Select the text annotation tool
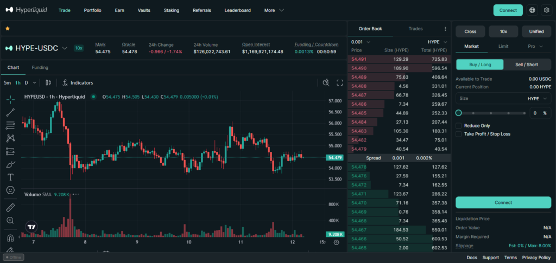The height and width of the screenshot is (263, 556). [10, 177]
